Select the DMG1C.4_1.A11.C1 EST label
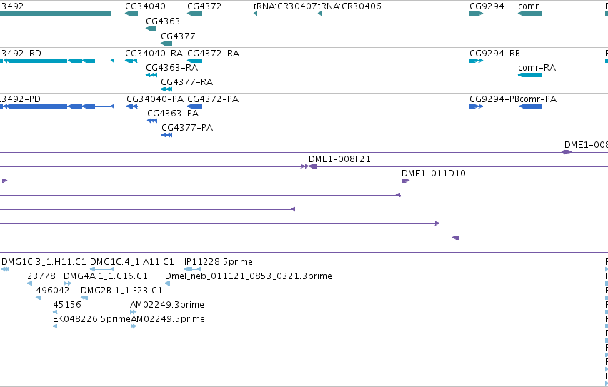Image resolution: width=608 pixels, height=387 pixels. (132, 262)
